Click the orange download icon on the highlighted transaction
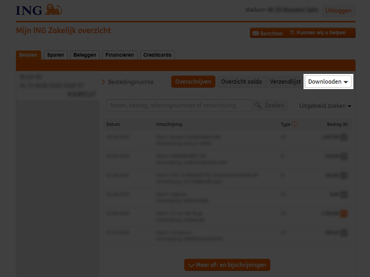Viewport: 370px width, 277px height. click(343, 213)
